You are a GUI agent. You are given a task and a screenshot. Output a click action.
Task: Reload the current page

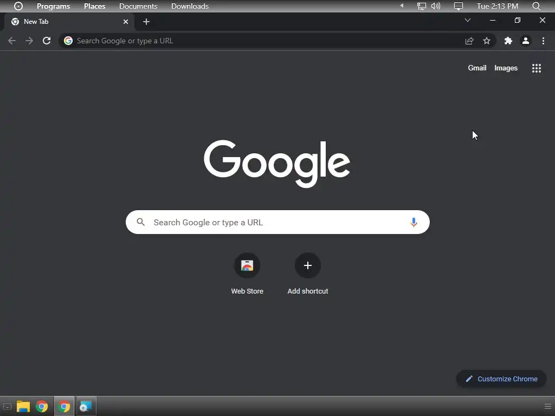pyautogui.click(x=47, y=41)
